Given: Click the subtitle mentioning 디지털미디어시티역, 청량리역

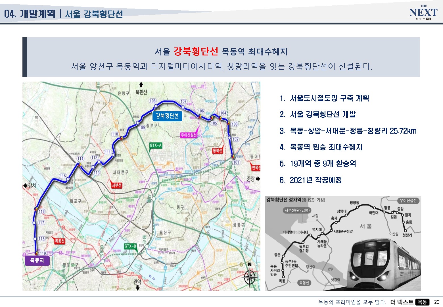Looking at the screenshot, I should [221, 67].
